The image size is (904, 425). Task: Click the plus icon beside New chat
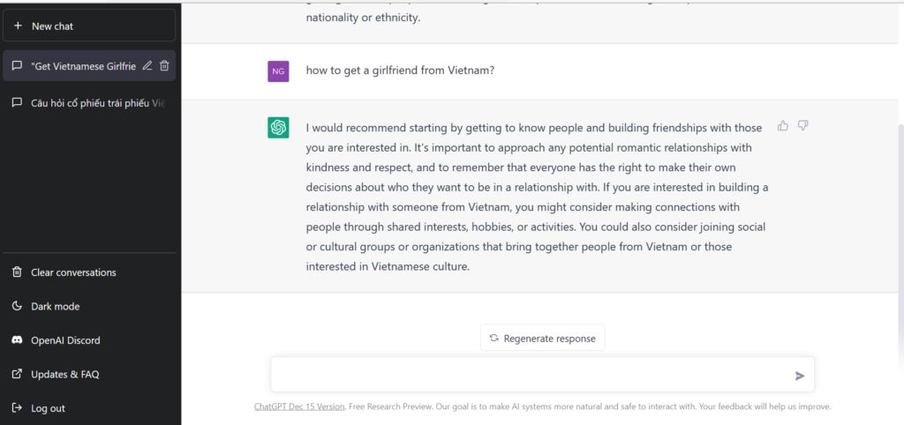[x=18, y=26]
